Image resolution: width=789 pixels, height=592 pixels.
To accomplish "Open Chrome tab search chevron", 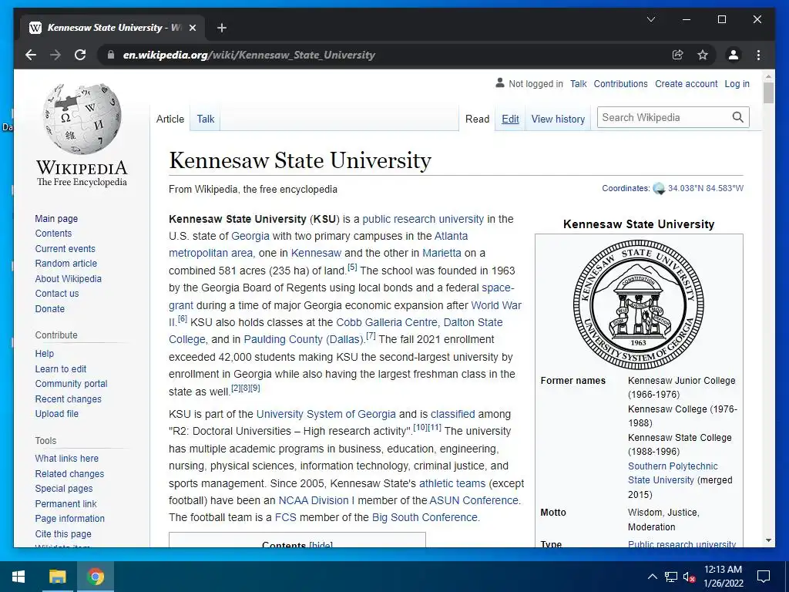I will 650,19.
